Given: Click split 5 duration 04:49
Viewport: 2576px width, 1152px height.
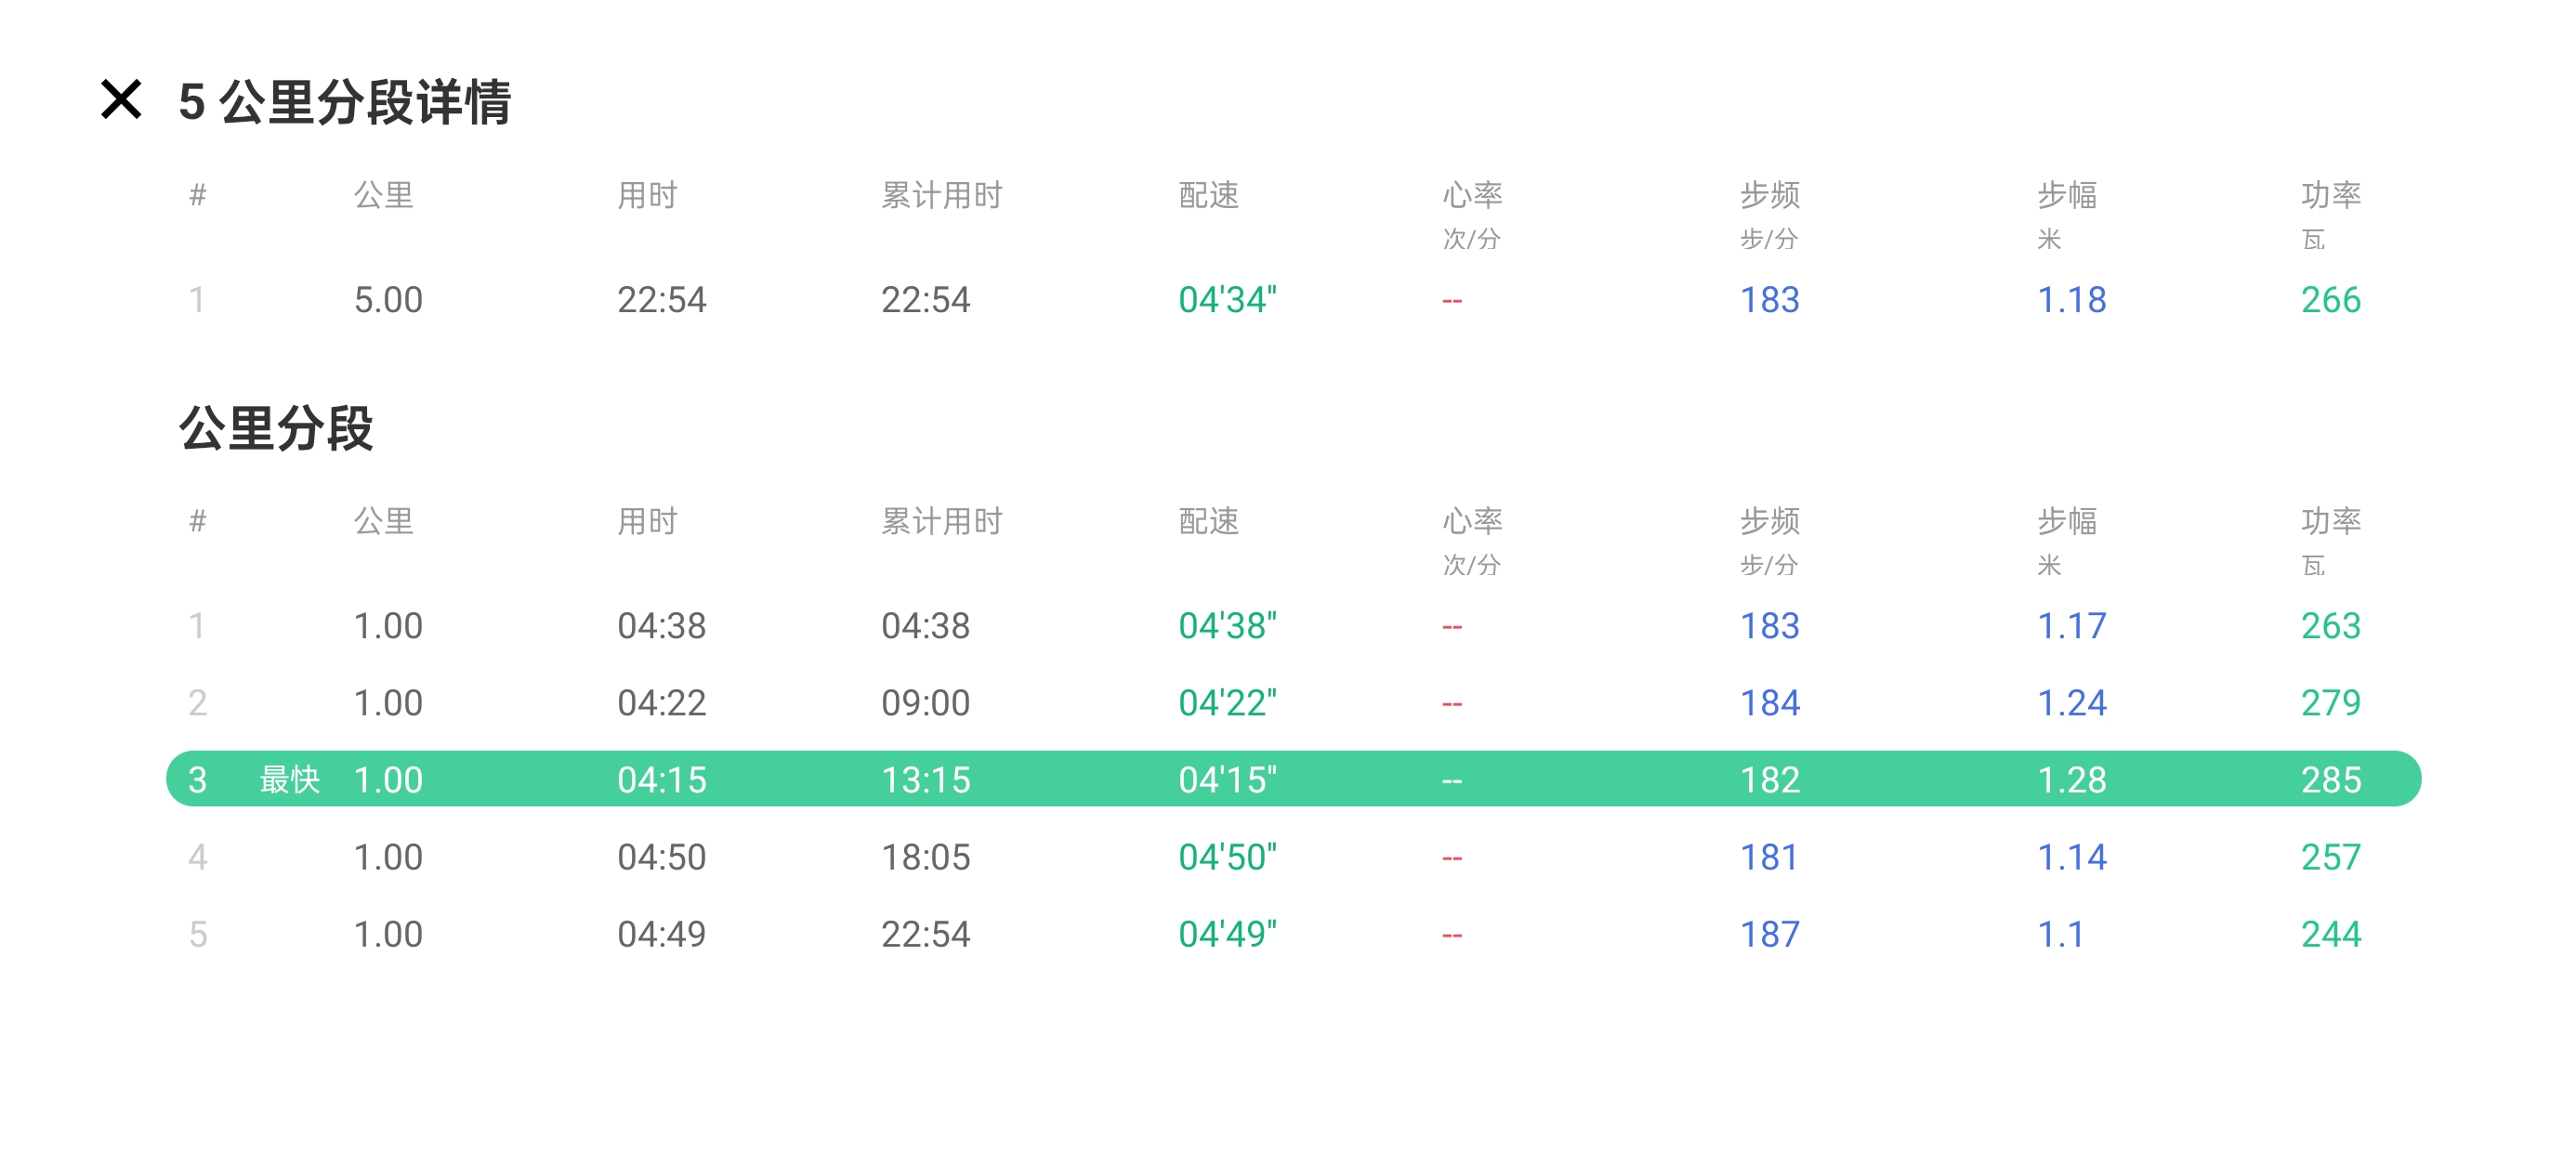Looking at the screenshot, I should [x=661, y=934].
